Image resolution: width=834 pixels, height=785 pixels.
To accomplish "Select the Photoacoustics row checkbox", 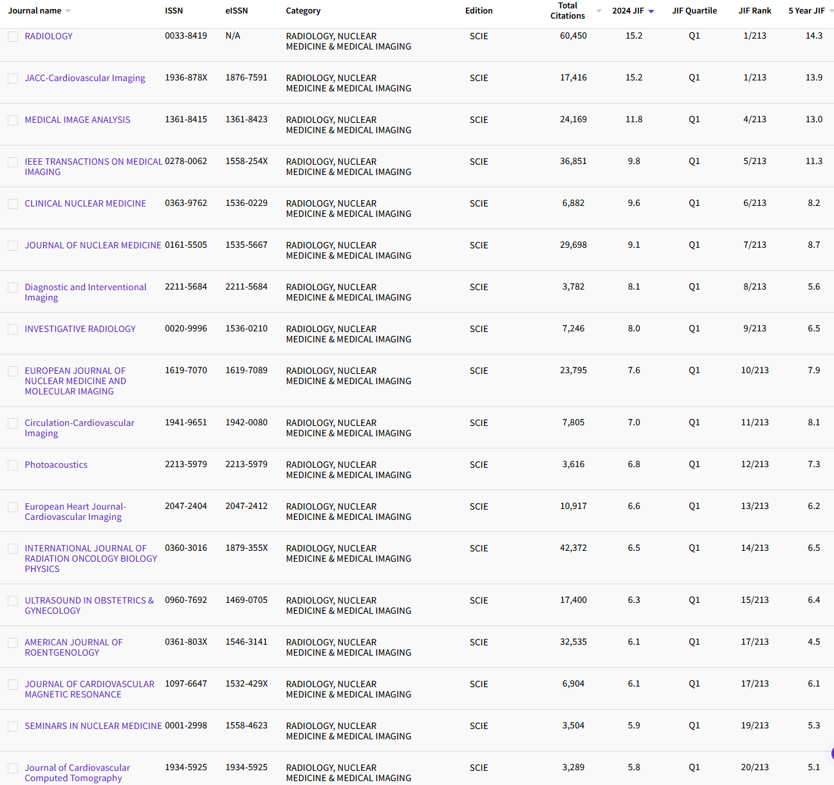I will click(13, 465).
